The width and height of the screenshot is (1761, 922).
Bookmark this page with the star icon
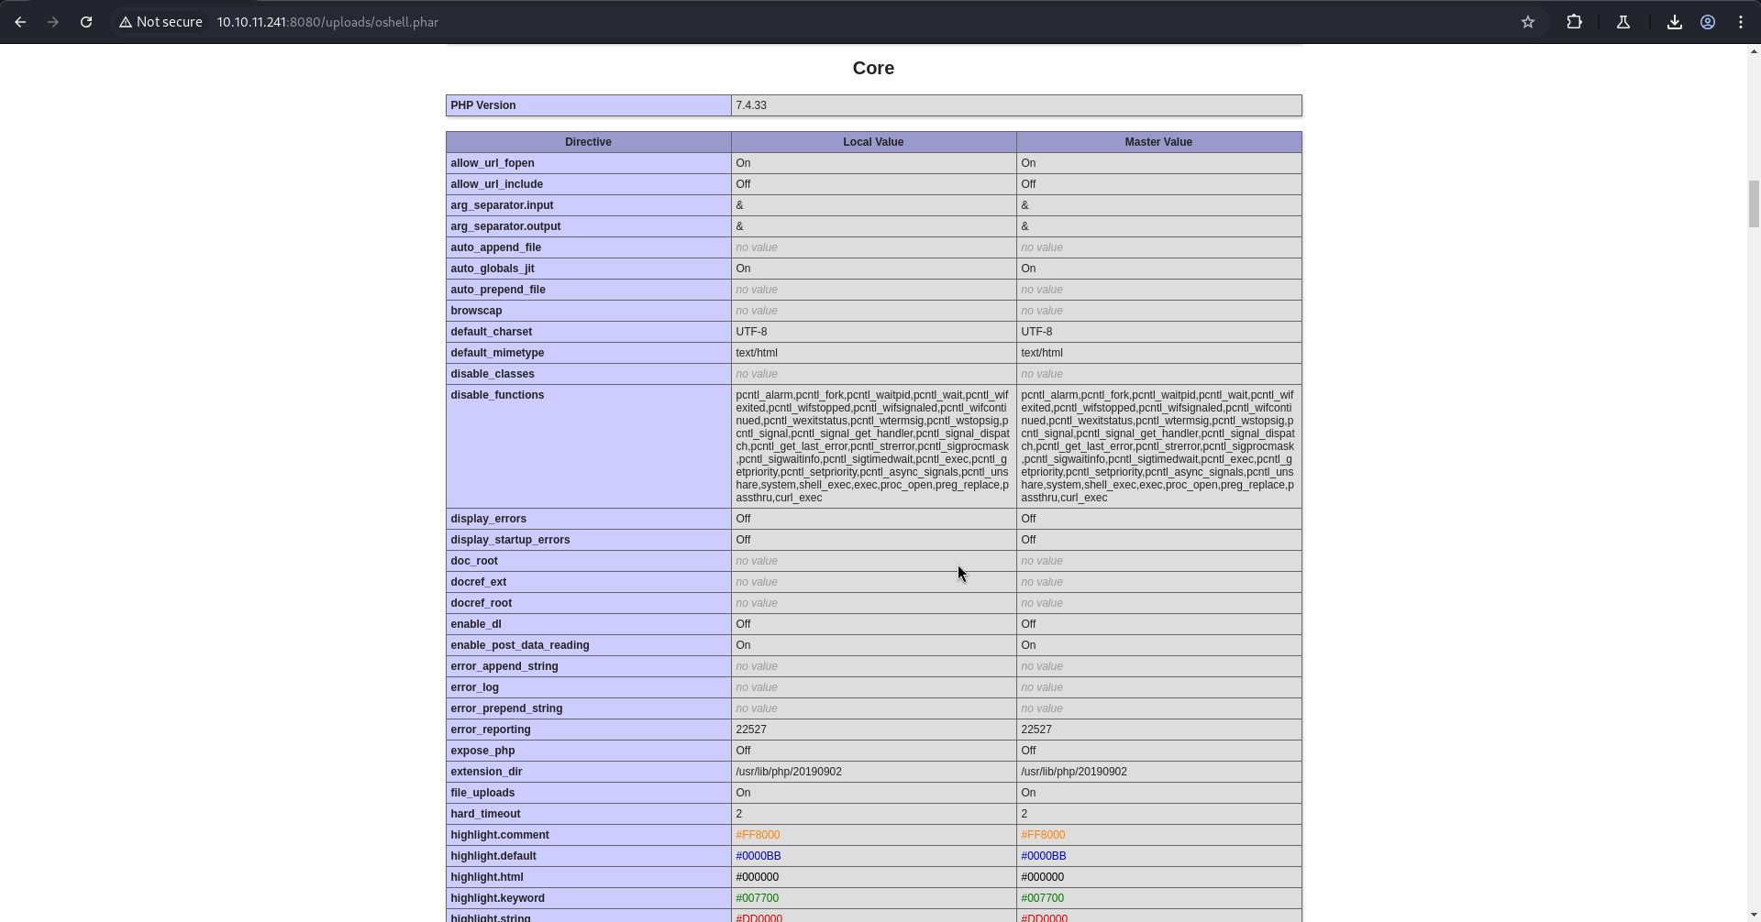[x=1528, y=22]
